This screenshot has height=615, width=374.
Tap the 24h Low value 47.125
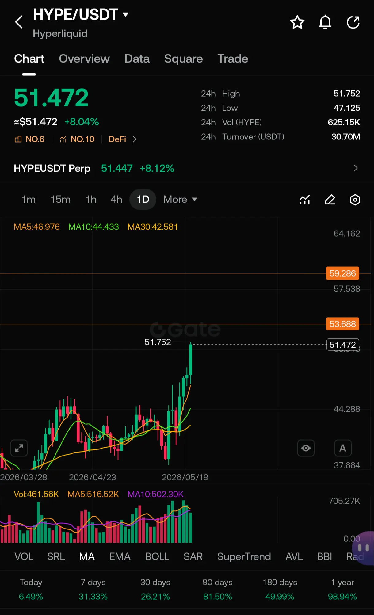(347, 108)
